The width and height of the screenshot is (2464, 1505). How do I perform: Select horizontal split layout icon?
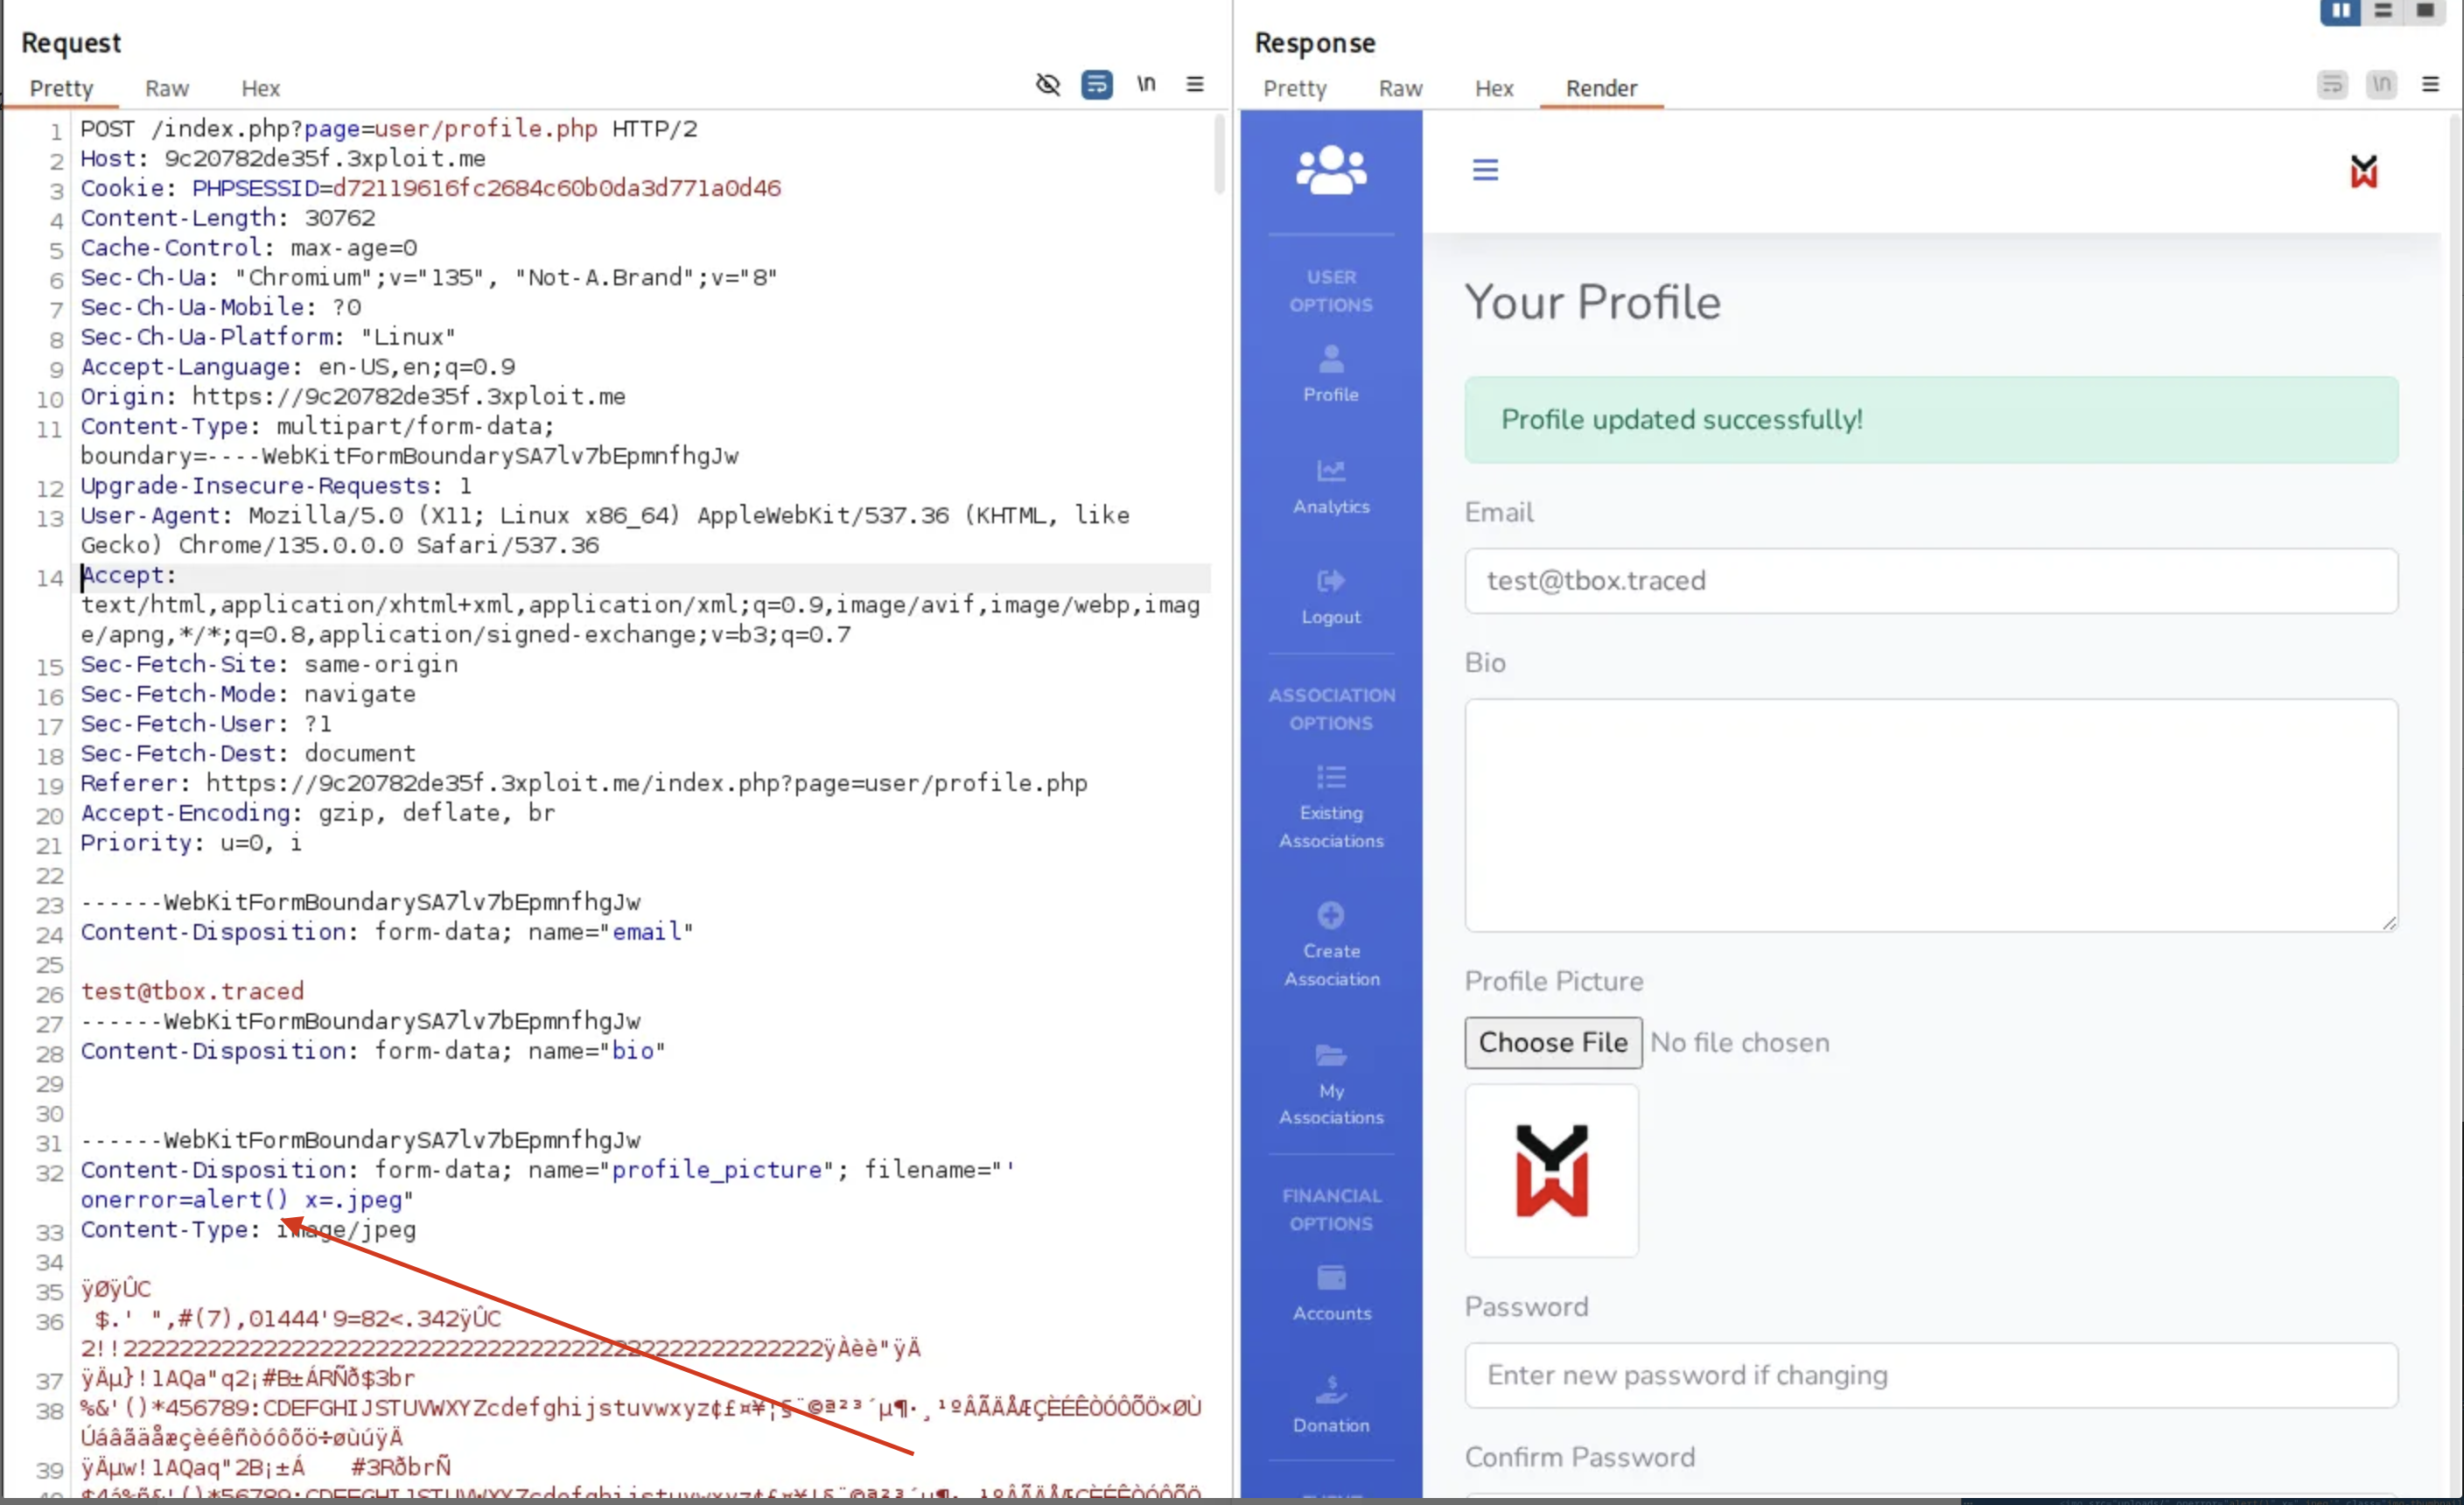(x=2383, y=11)
